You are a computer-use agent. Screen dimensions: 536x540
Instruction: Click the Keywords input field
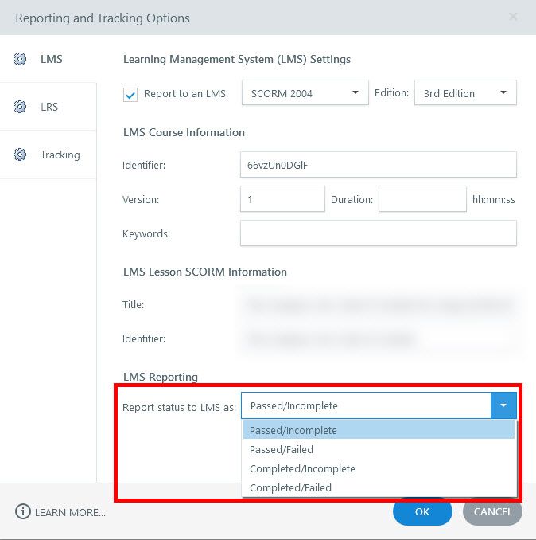[x=379, y=233]
